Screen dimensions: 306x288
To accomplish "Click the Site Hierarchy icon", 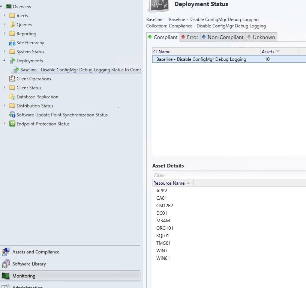I will pos(12,42).
